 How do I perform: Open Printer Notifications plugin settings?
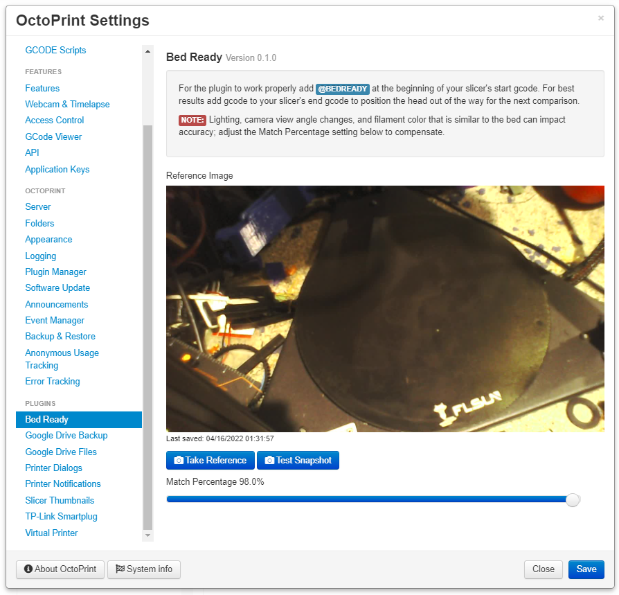[x=63, y=484]
